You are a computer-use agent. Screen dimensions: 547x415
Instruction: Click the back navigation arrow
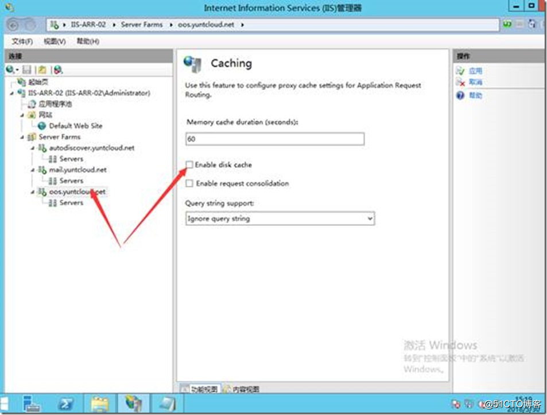pos(13,25)
